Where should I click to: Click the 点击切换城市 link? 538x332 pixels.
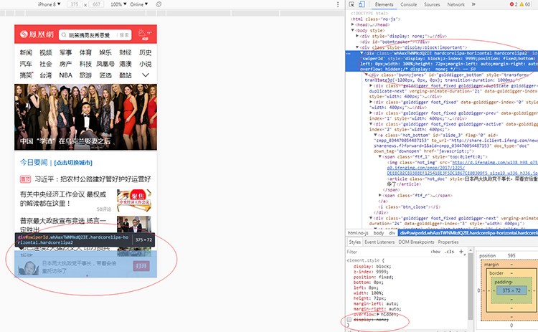(73, 163)
